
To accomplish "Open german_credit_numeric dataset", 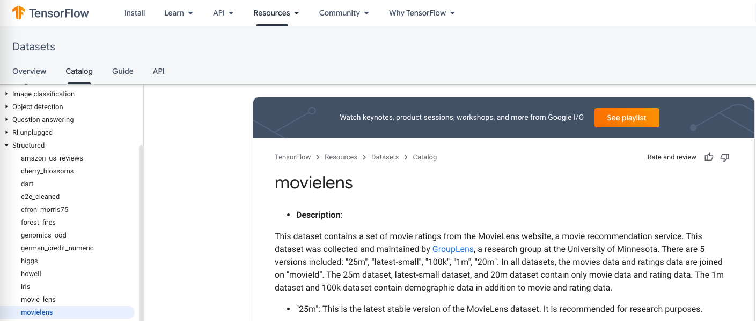I will (x=57, y=248).
